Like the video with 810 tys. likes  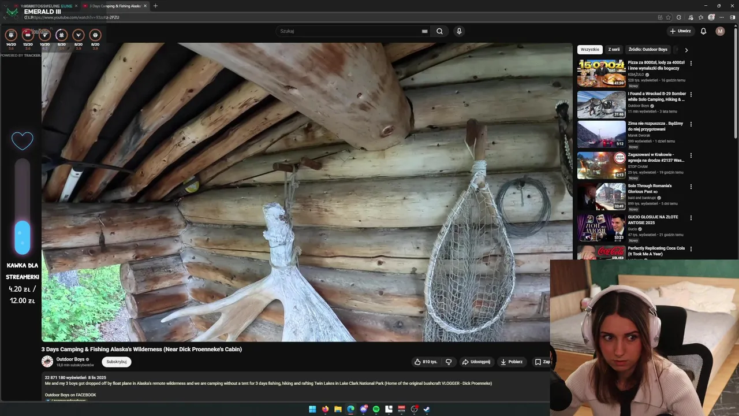coord(426,362)
